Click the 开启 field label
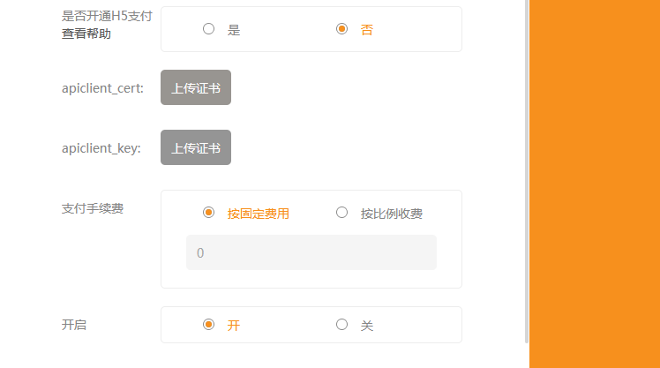This screenshot has width=660, height=368. [x=74, y=325]
